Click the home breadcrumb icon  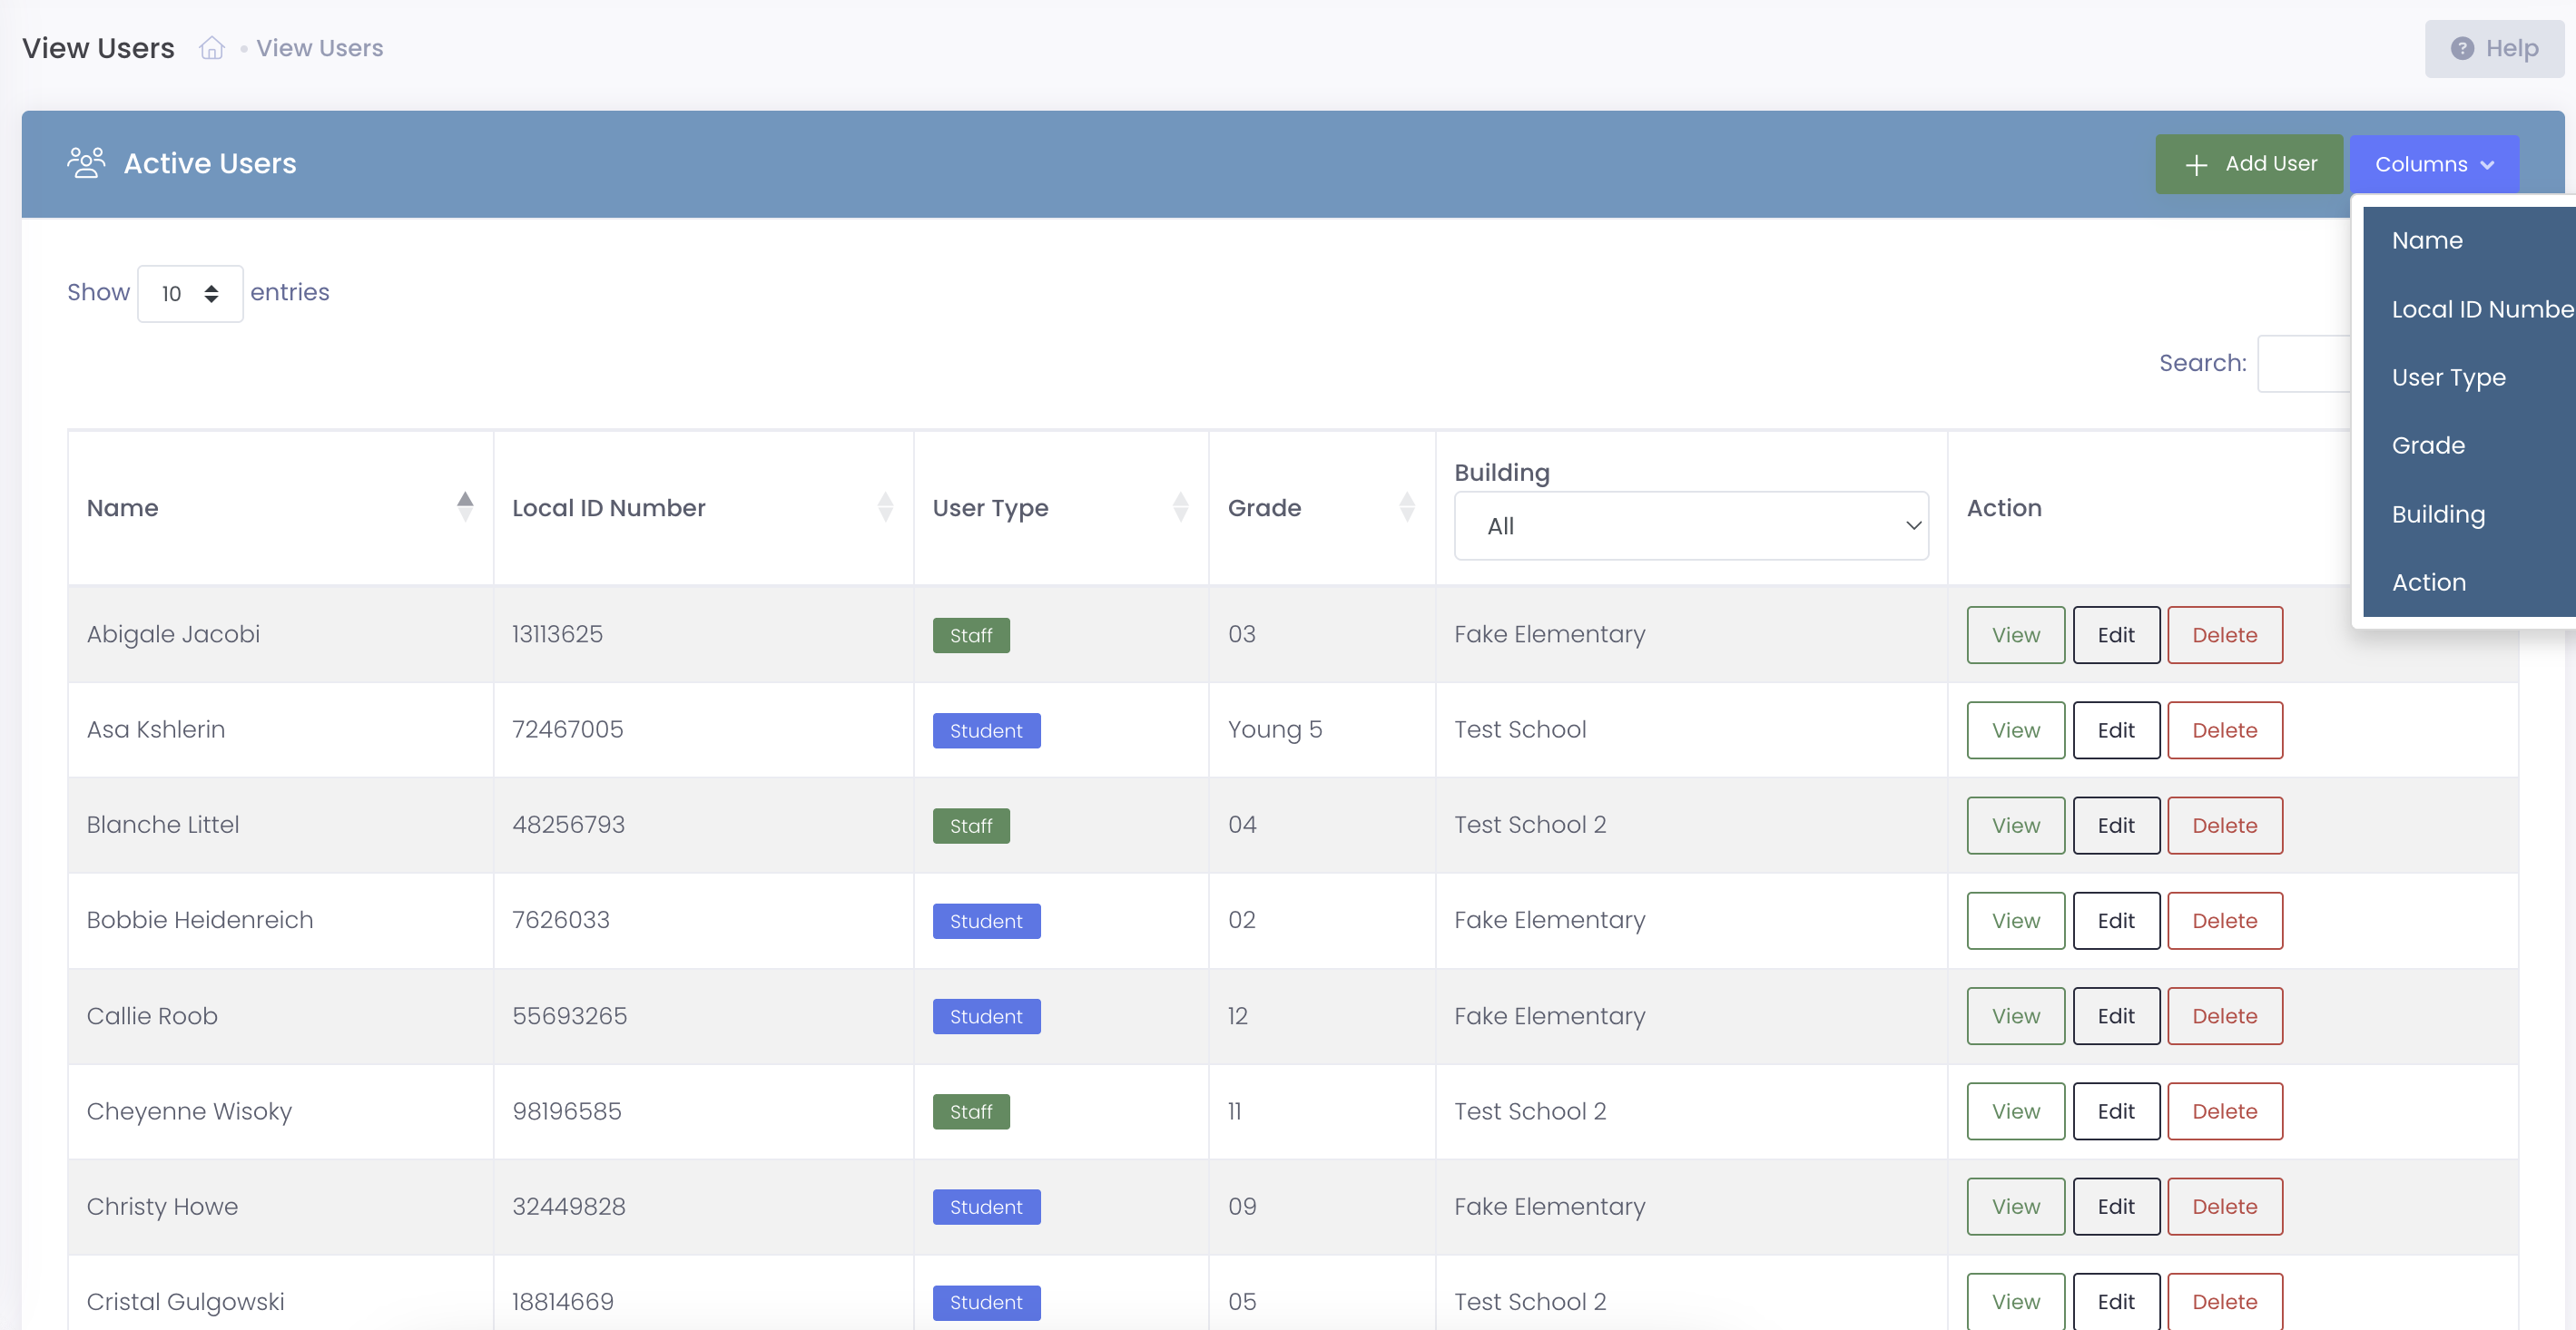coord(211,48)
